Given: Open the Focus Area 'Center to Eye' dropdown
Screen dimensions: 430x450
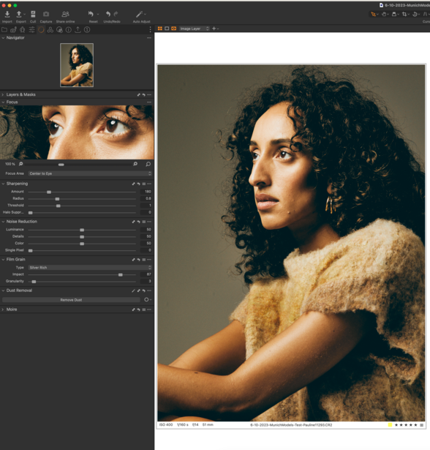Looking at the screenshot, I should [90, 173].
